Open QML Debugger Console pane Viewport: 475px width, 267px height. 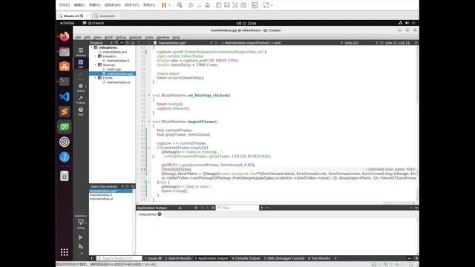[284, 258]
